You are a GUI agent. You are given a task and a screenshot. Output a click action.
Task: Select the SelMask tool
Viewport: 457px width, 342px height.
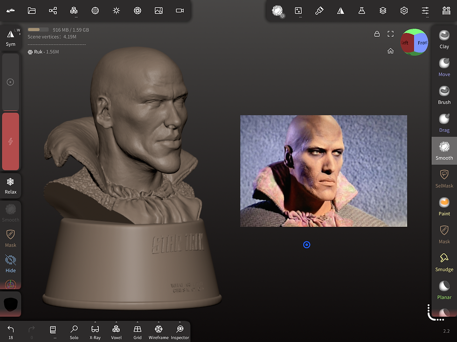pyautogui.click(x=444, y=179)
